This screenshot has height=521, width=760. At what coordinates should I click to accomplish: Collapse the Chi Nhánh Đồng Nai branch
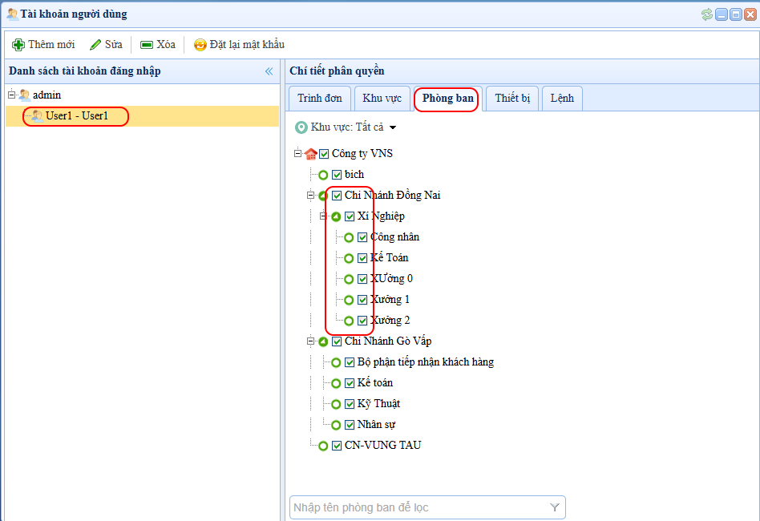pos(311,196)
